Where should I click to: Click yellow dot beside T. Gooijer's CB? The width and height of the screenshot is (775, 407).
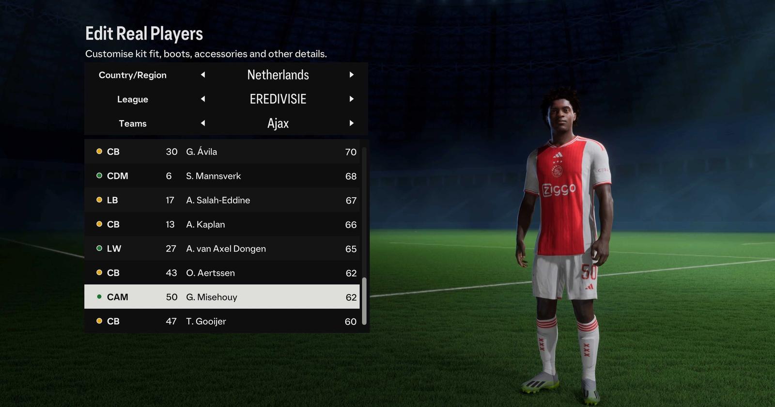tap(99, 321)
